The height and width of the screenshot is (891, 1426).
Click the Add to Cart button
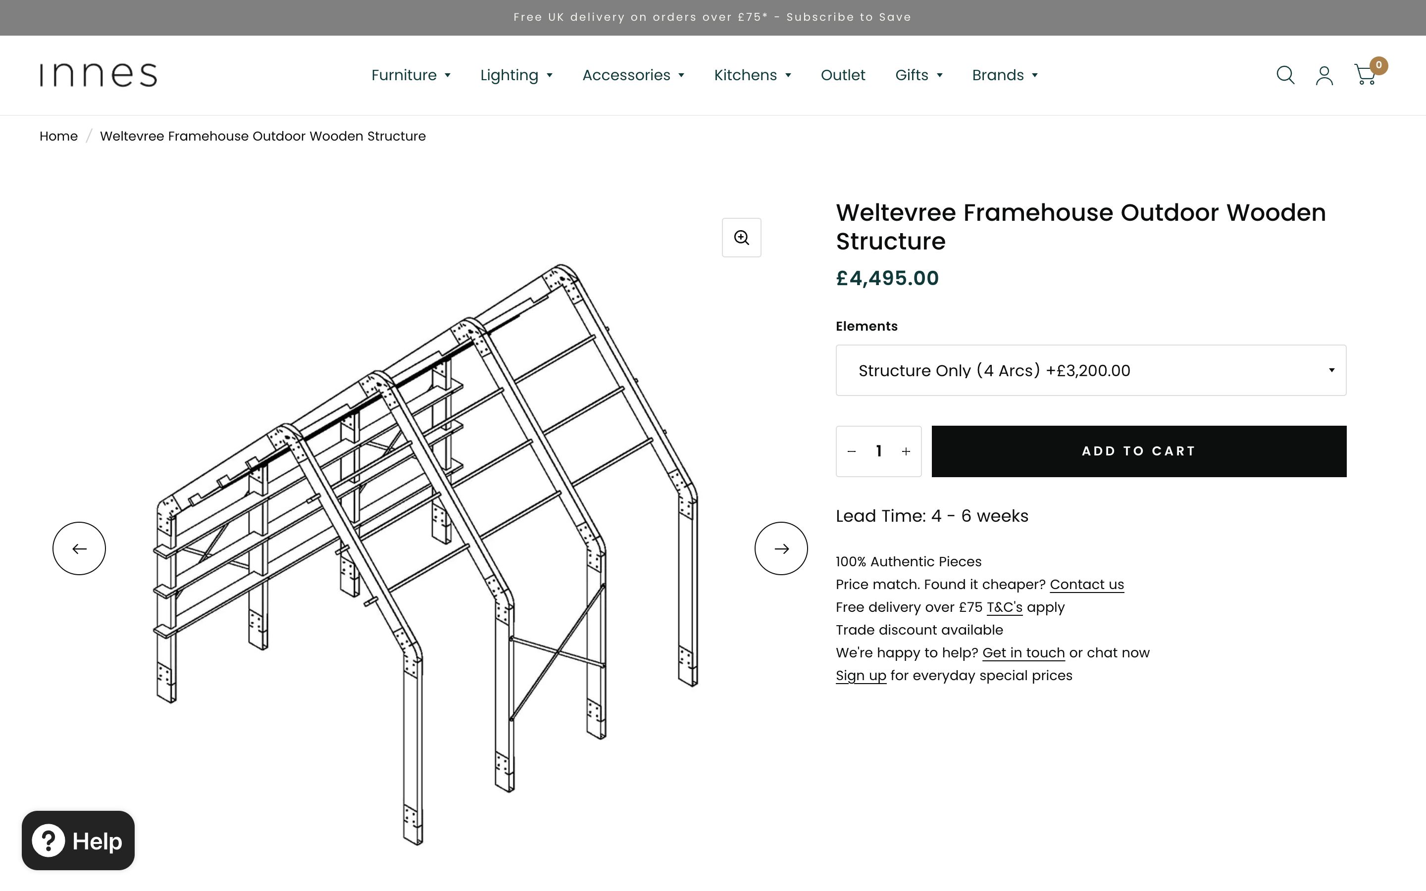coord(1138,451)
